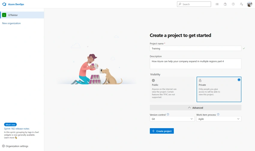255x151 pixels.
Task: Click the Azure DevOps title link
Action: pos(16,4)
